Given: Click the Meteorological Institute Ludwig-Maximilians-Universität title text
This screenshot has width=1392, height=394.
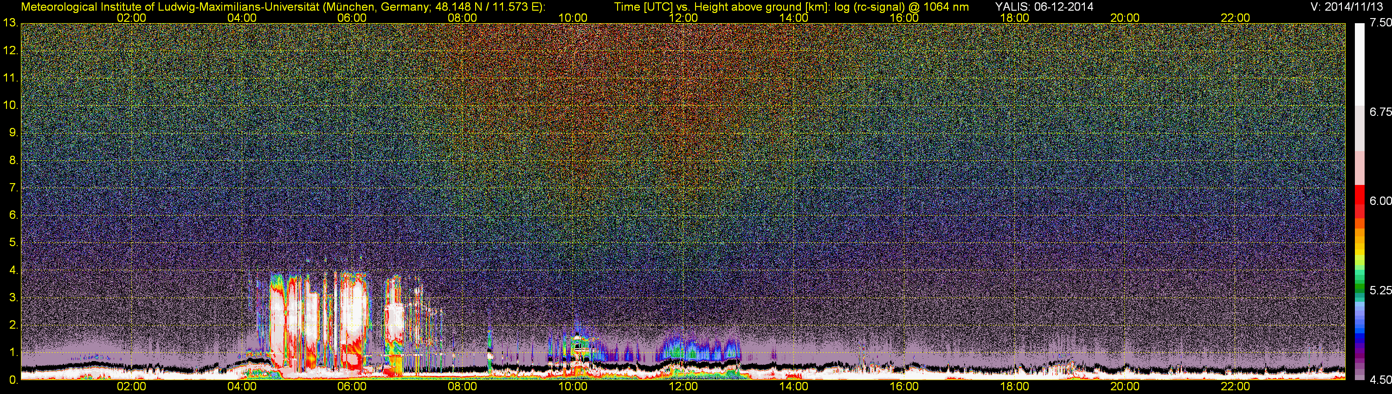Looking at the screenshot, I should click(283, 7).
